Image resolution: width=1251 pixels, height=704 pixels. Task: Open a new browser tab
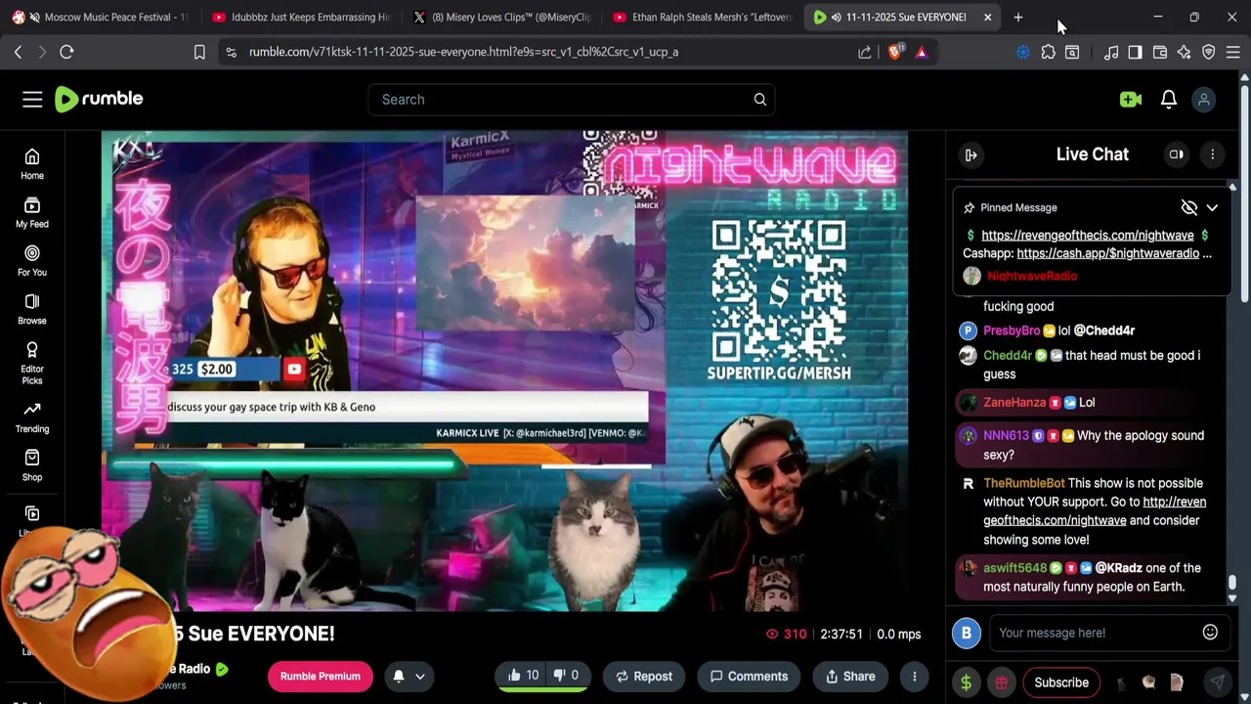point(1017,17)
